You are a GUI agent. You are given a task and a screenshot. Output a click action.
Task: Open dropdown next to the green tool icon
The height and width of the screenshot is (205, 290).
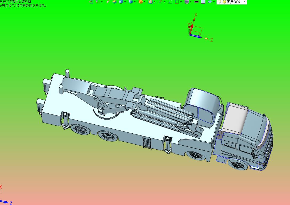click(102, 2)
